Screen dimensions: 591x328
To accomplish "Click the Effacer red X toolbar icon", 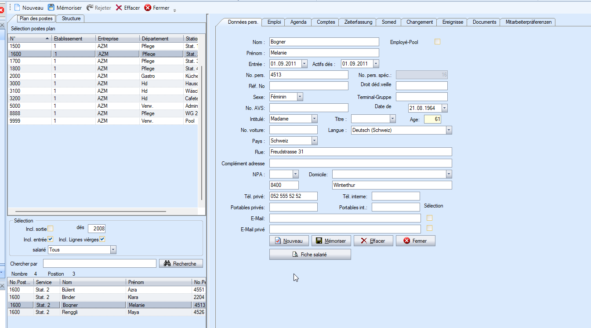I will (119, 7).
